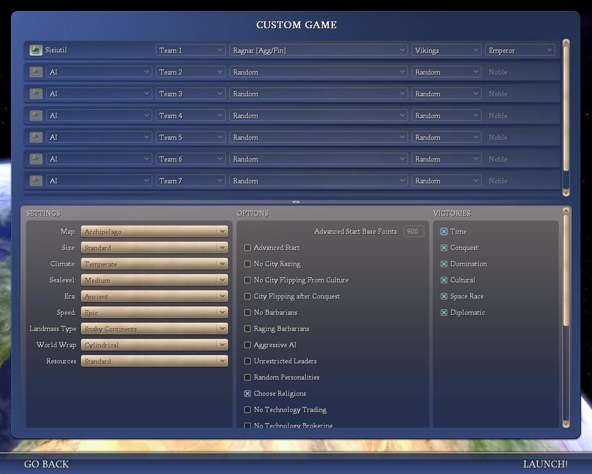Viewport: 592px width, 474px height.
Task: Open the Team 4 dropdown
Action: point(191,115)
